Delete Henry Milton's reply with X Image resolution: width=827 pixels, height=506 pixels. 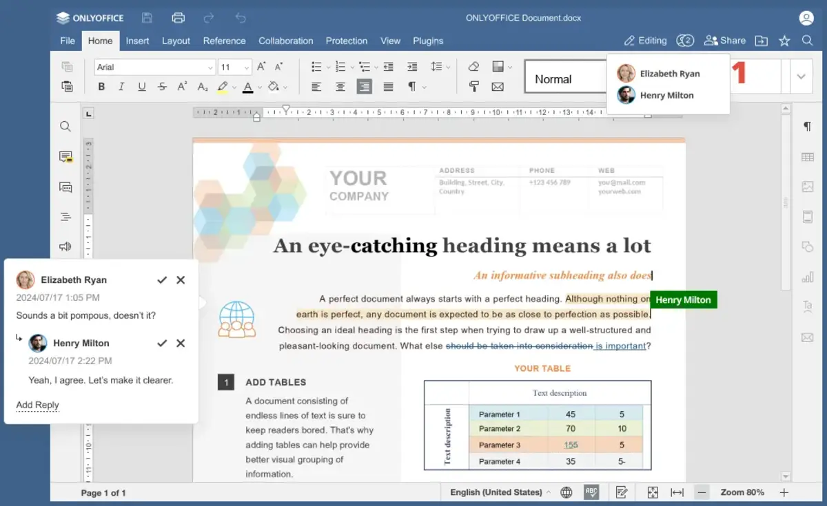pyautogui.click(x=181, y=343)
